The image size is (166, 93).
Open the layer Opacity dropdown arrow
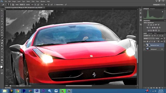(164, 38)
